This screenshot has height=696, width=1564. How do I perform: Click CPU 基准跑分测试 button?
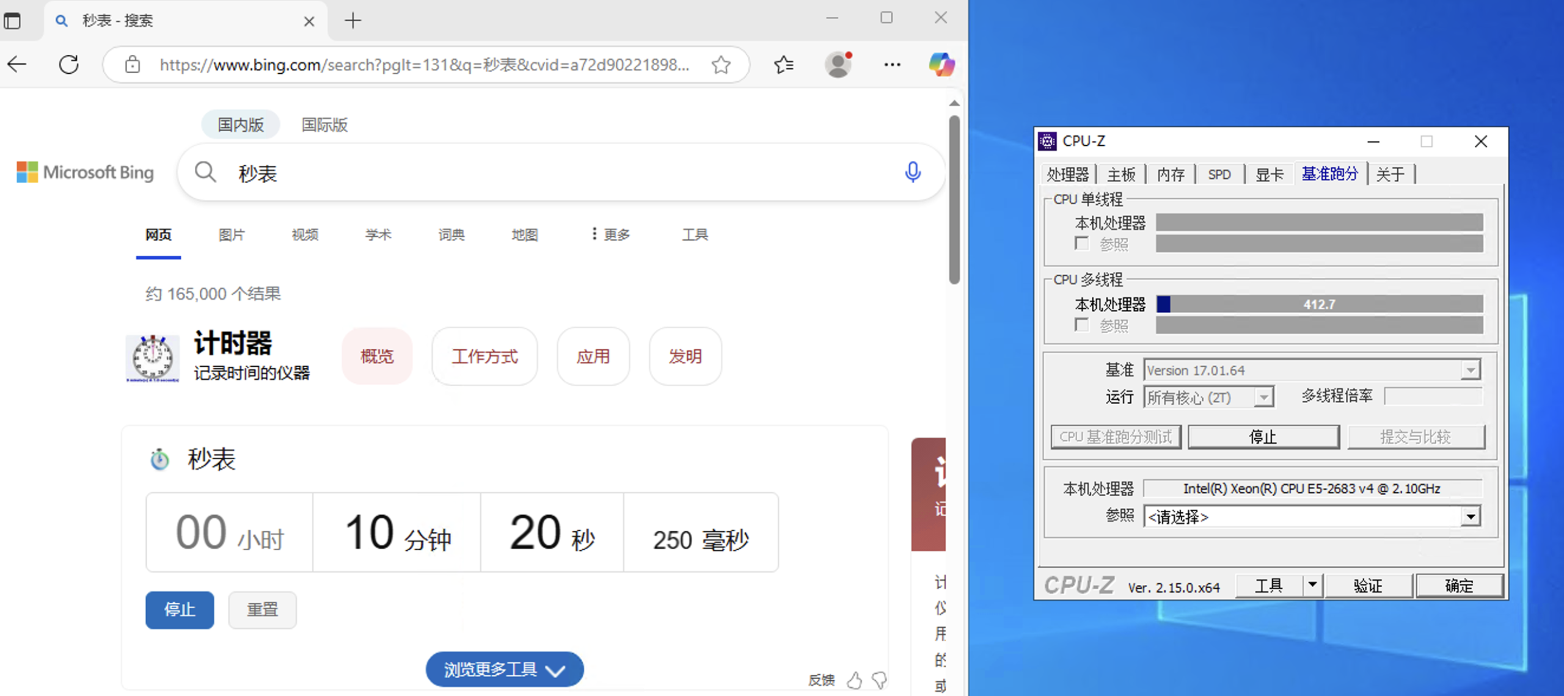point(1116,437)
